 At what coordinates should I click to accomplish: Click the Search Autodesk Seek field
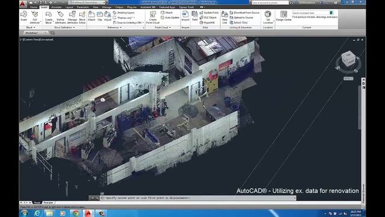coord(310,13)
